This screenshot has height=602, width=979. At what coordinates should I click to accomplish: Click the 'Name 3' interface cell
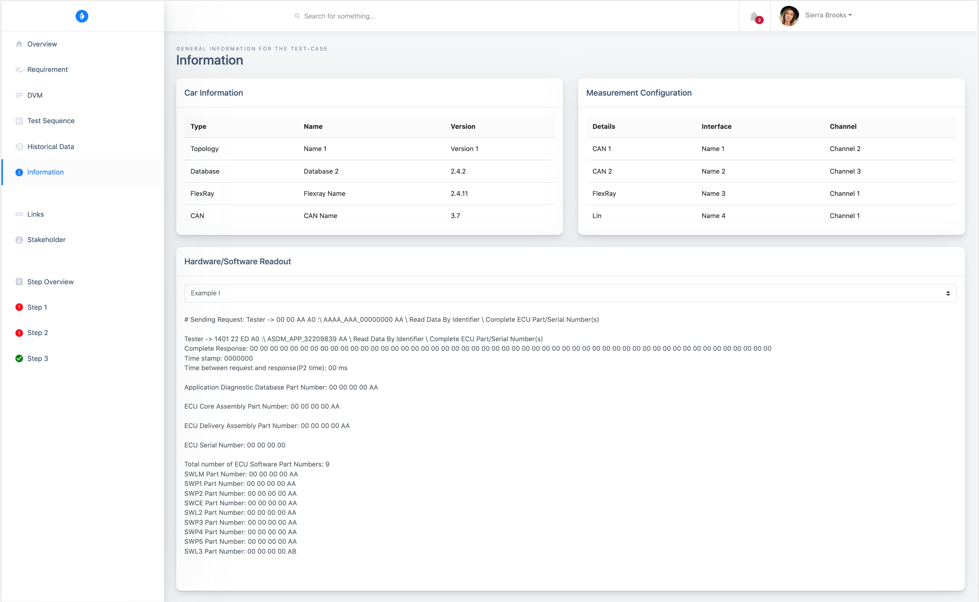coord(713,193)
